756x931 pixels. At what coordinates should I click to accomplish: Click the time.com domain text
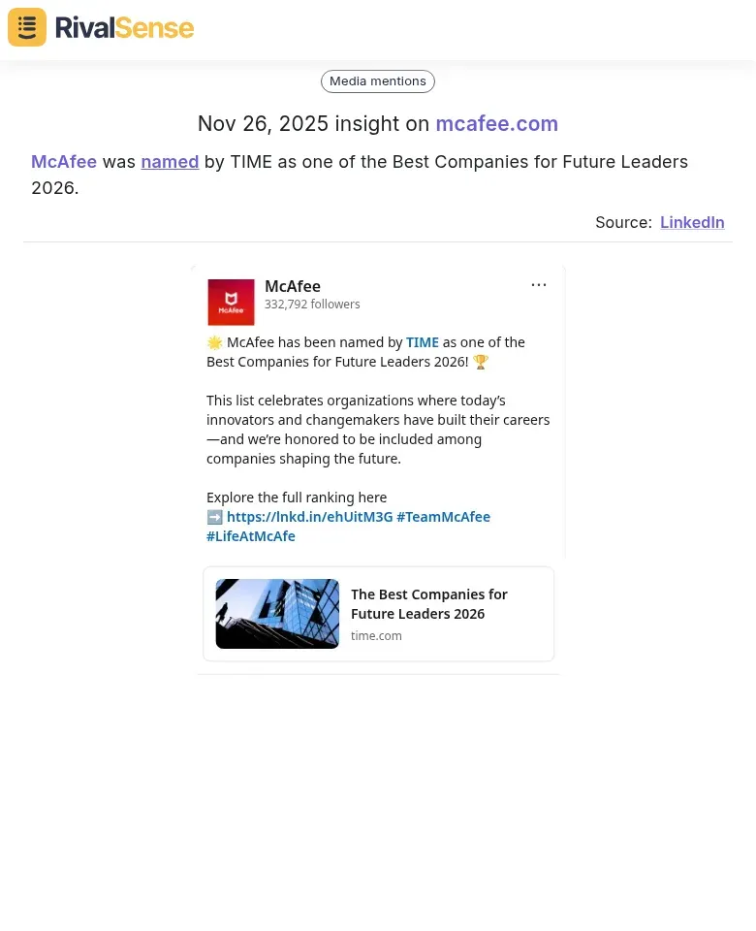(376, 635)
